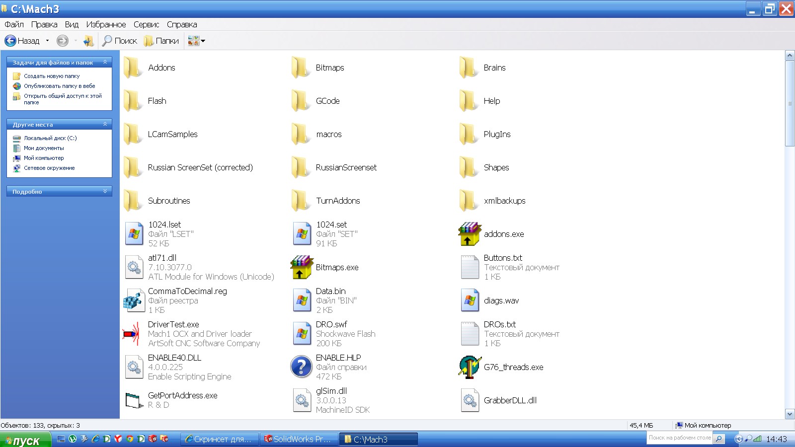Select the Bitmaps.exe archive icon
Image resolution: width=795 pixels, height=447 pixels.
tap(302, 267)
